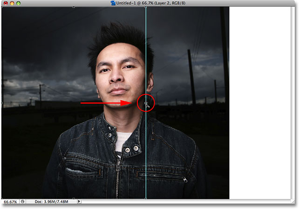Image resolution: width=299 pixels, height=209 pixels.
Task: Click the Doc: 3.96M/7.48M status readout
Action: 51,202
